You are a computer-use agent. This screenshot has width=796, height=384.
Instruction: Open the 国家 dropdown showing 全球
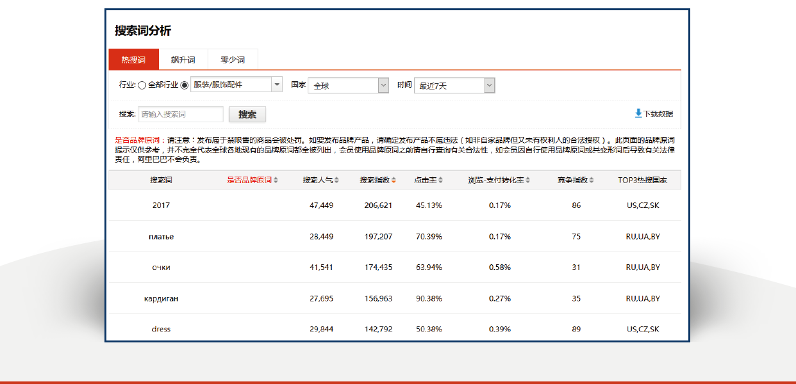(349, 85)
